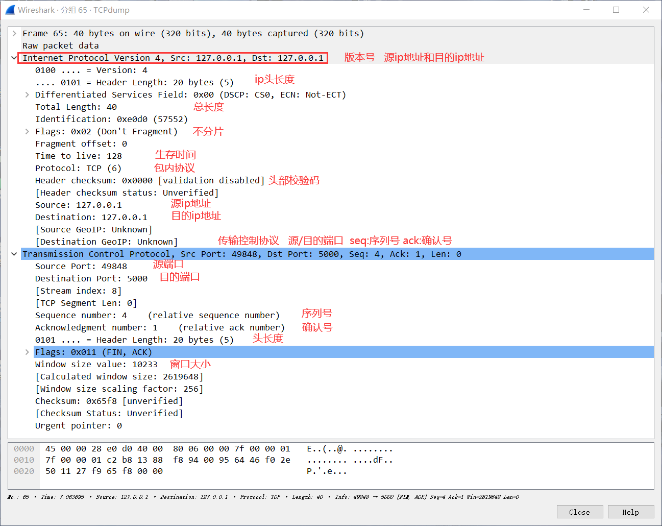
Task: Click hex offset 0000 in bytes pane
Action: [x=24, y=449]
